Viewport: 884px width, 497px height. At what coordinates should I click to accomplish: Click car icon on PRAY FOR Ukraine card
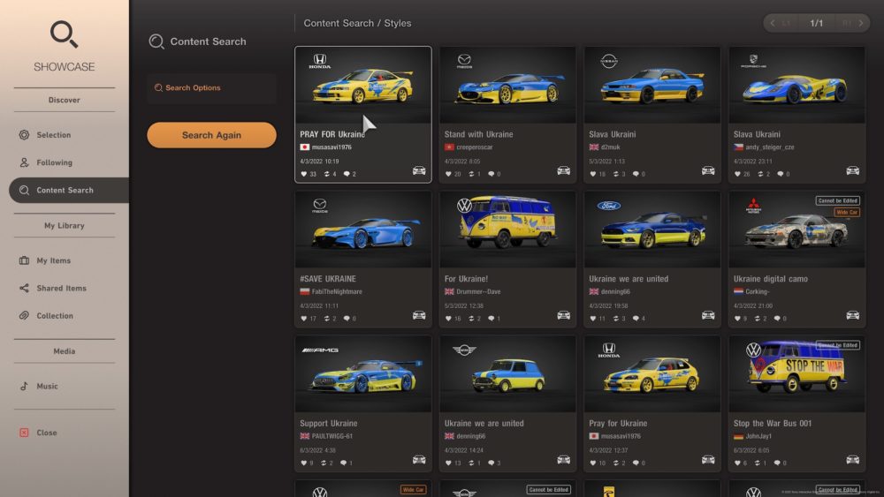click(419, 170)
